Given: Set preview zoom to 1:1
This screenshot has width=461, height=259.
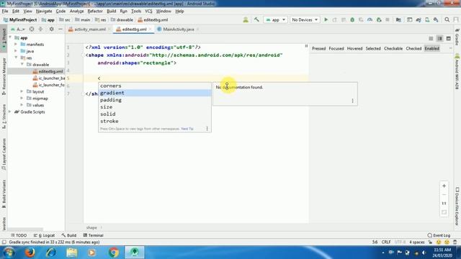Looking at the screenshot, I should click(x=444, y=203).
